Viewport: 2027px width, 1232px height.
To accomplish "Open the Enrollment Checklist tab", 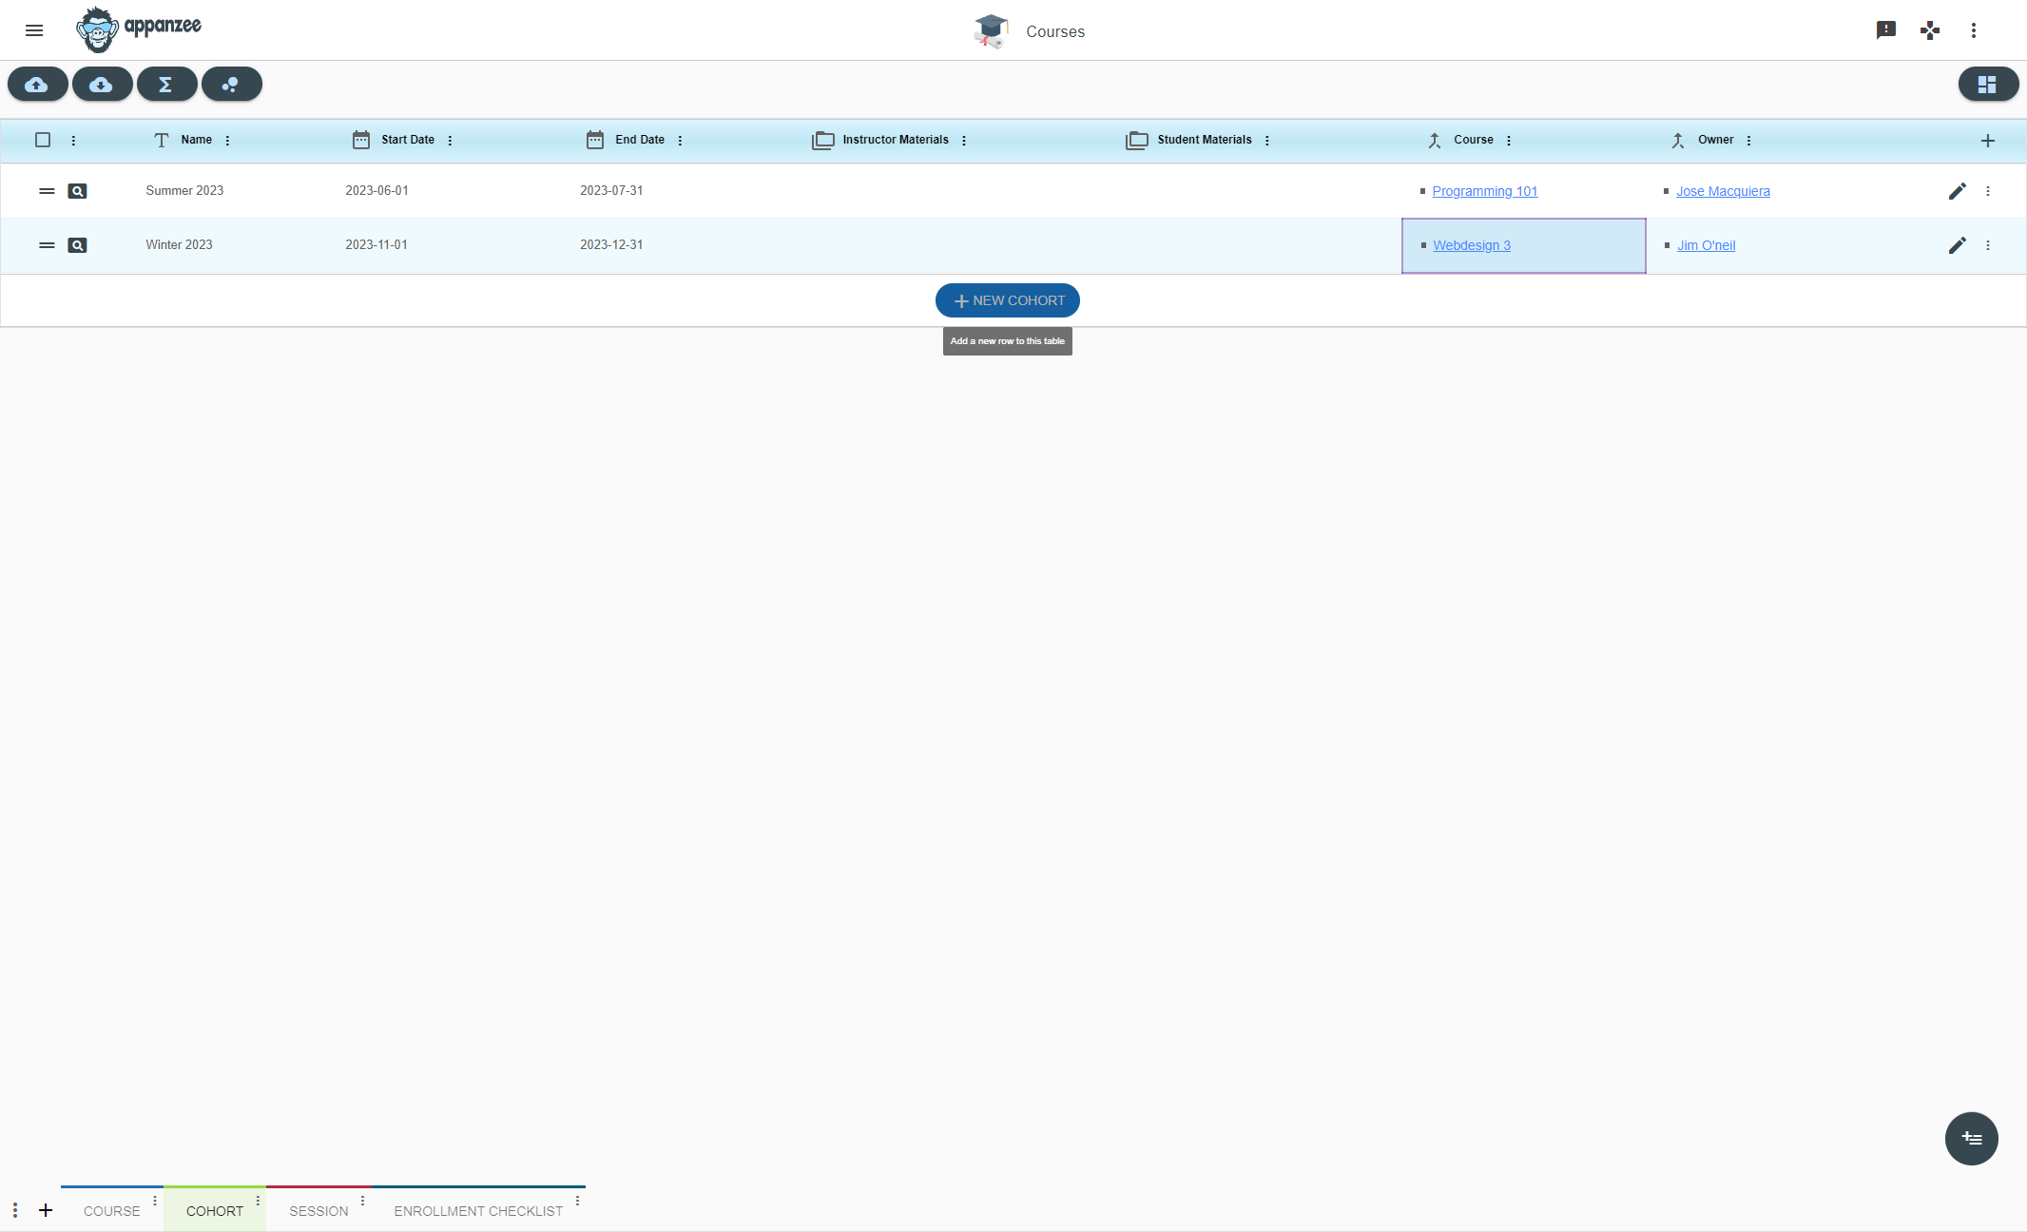I will (x=478, y=1211).
